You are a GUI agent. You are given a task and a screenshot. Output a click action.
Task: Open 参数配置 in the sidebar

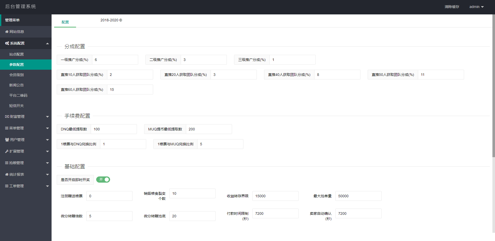pyautogui.click(x=26, y=65)
